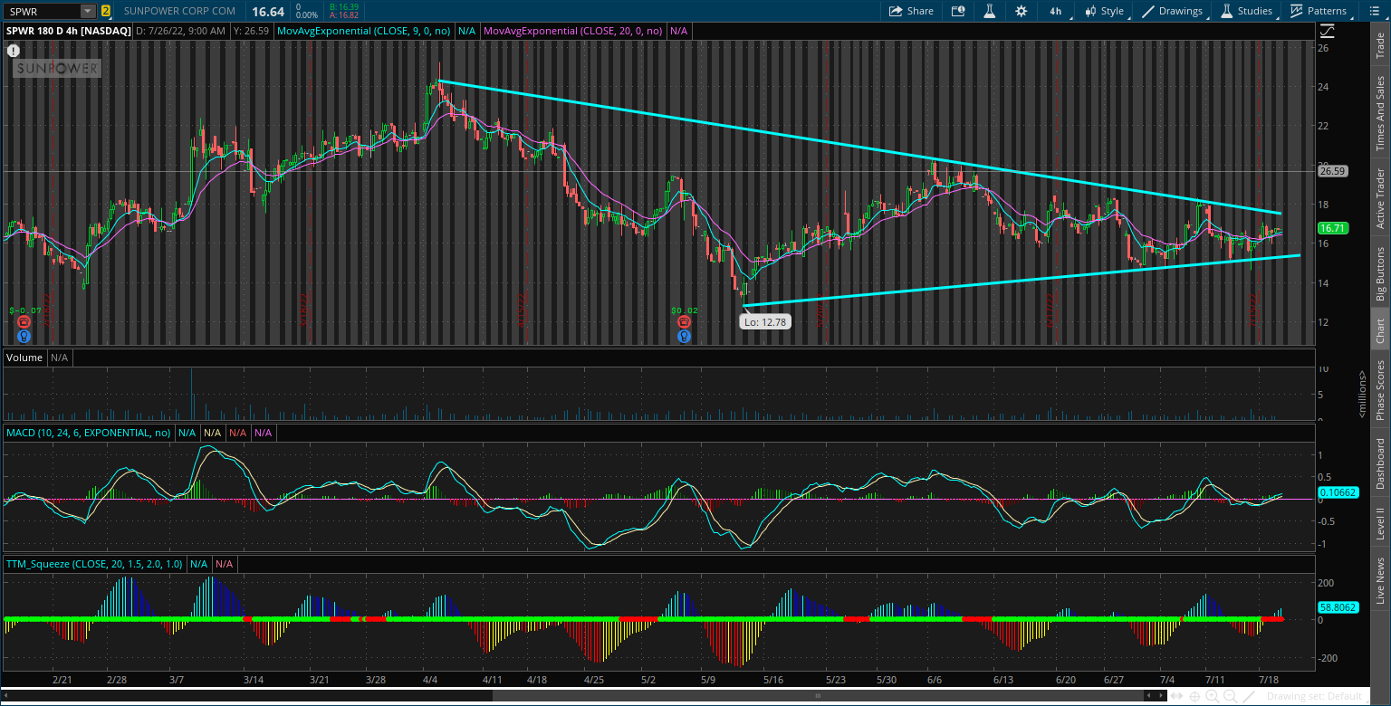Click SUNPOWER CORP COM description text
Screen dimensions: 1391x706
(179, 11)
